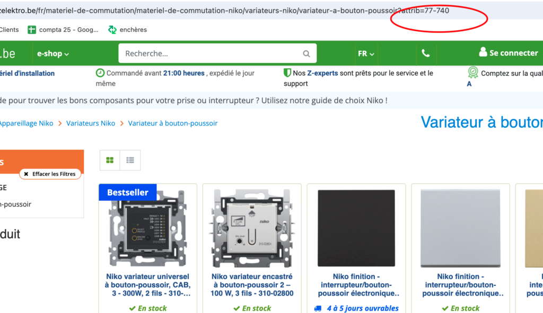Click the search magnifier icon

[x=306, y=53]
